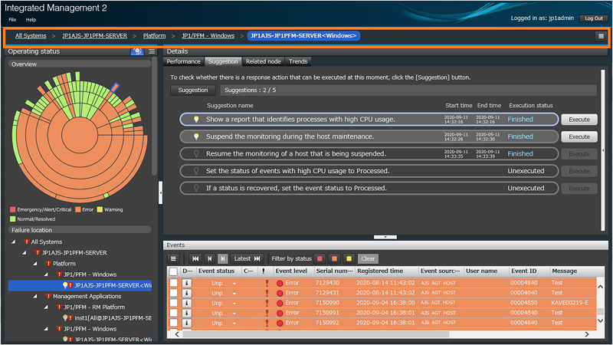
Task: Filter events by red Emergency status
Action: click(x=320, y=258)
